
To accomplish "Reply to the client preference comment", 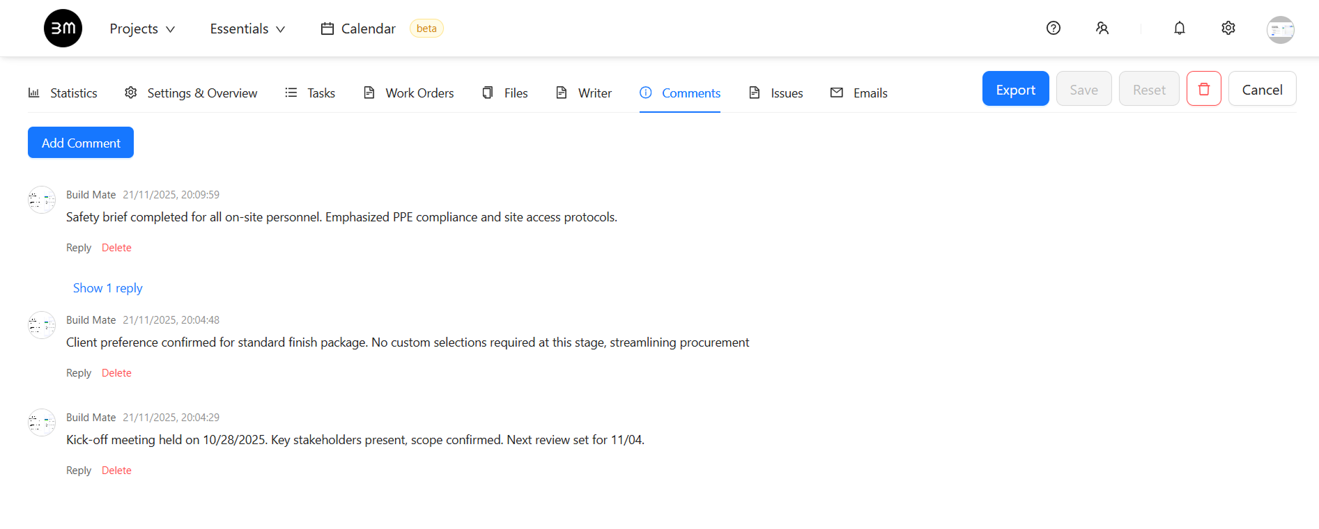I will [x=79, y=373].
